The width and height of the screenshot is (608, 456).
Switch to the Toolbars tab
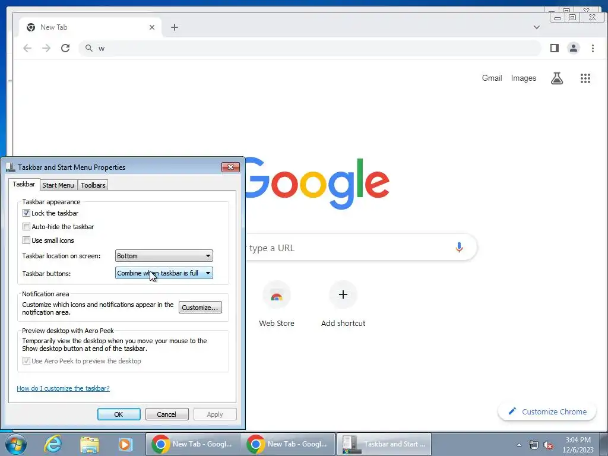tap(93, 185)
